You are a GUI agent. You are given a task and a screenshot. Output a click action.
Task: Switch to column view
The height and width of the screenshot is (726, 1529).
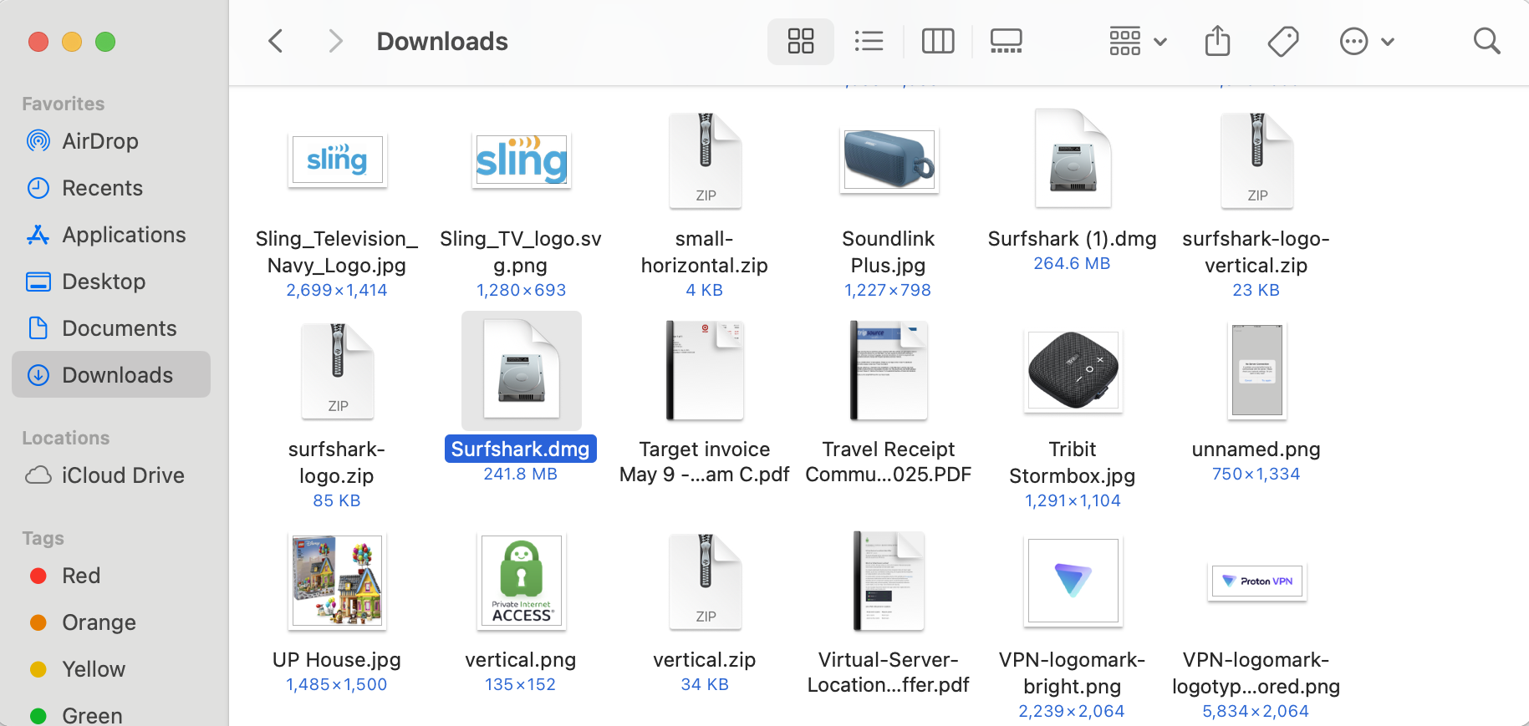[x=937, y=41]
